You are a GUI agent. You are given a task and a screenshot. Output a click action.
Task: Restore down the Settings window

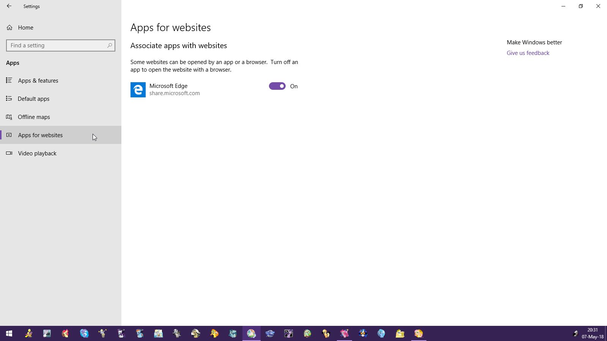(581, 6)
